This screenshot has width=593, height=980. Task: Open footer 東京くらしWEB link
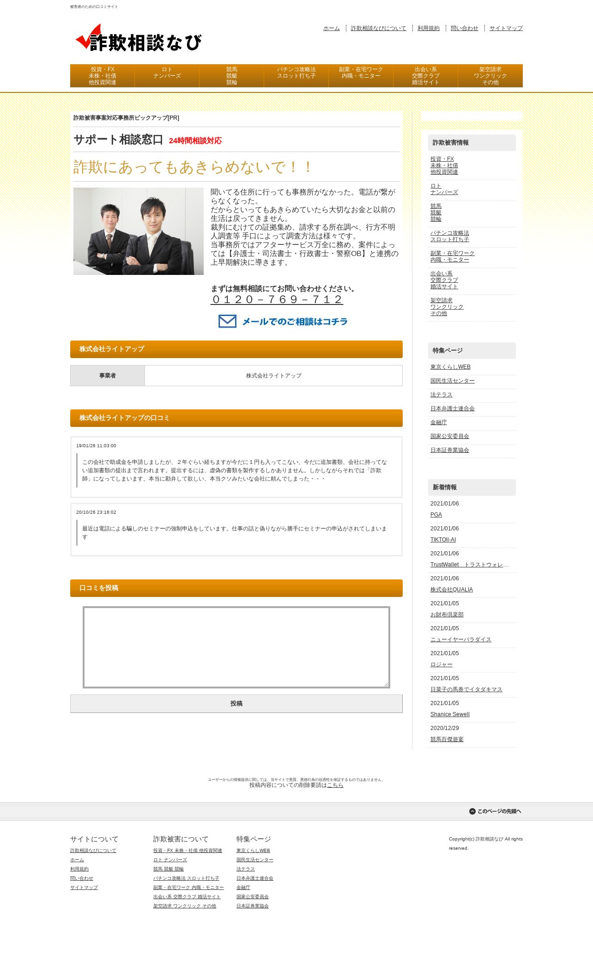coord(253,851)
